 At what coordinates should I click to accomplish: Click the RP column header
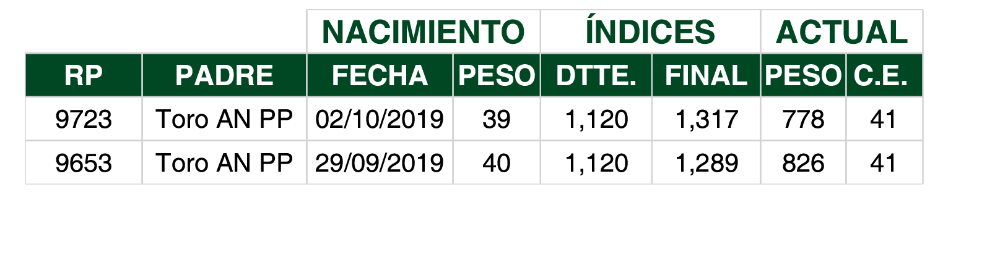click(84, 75)
